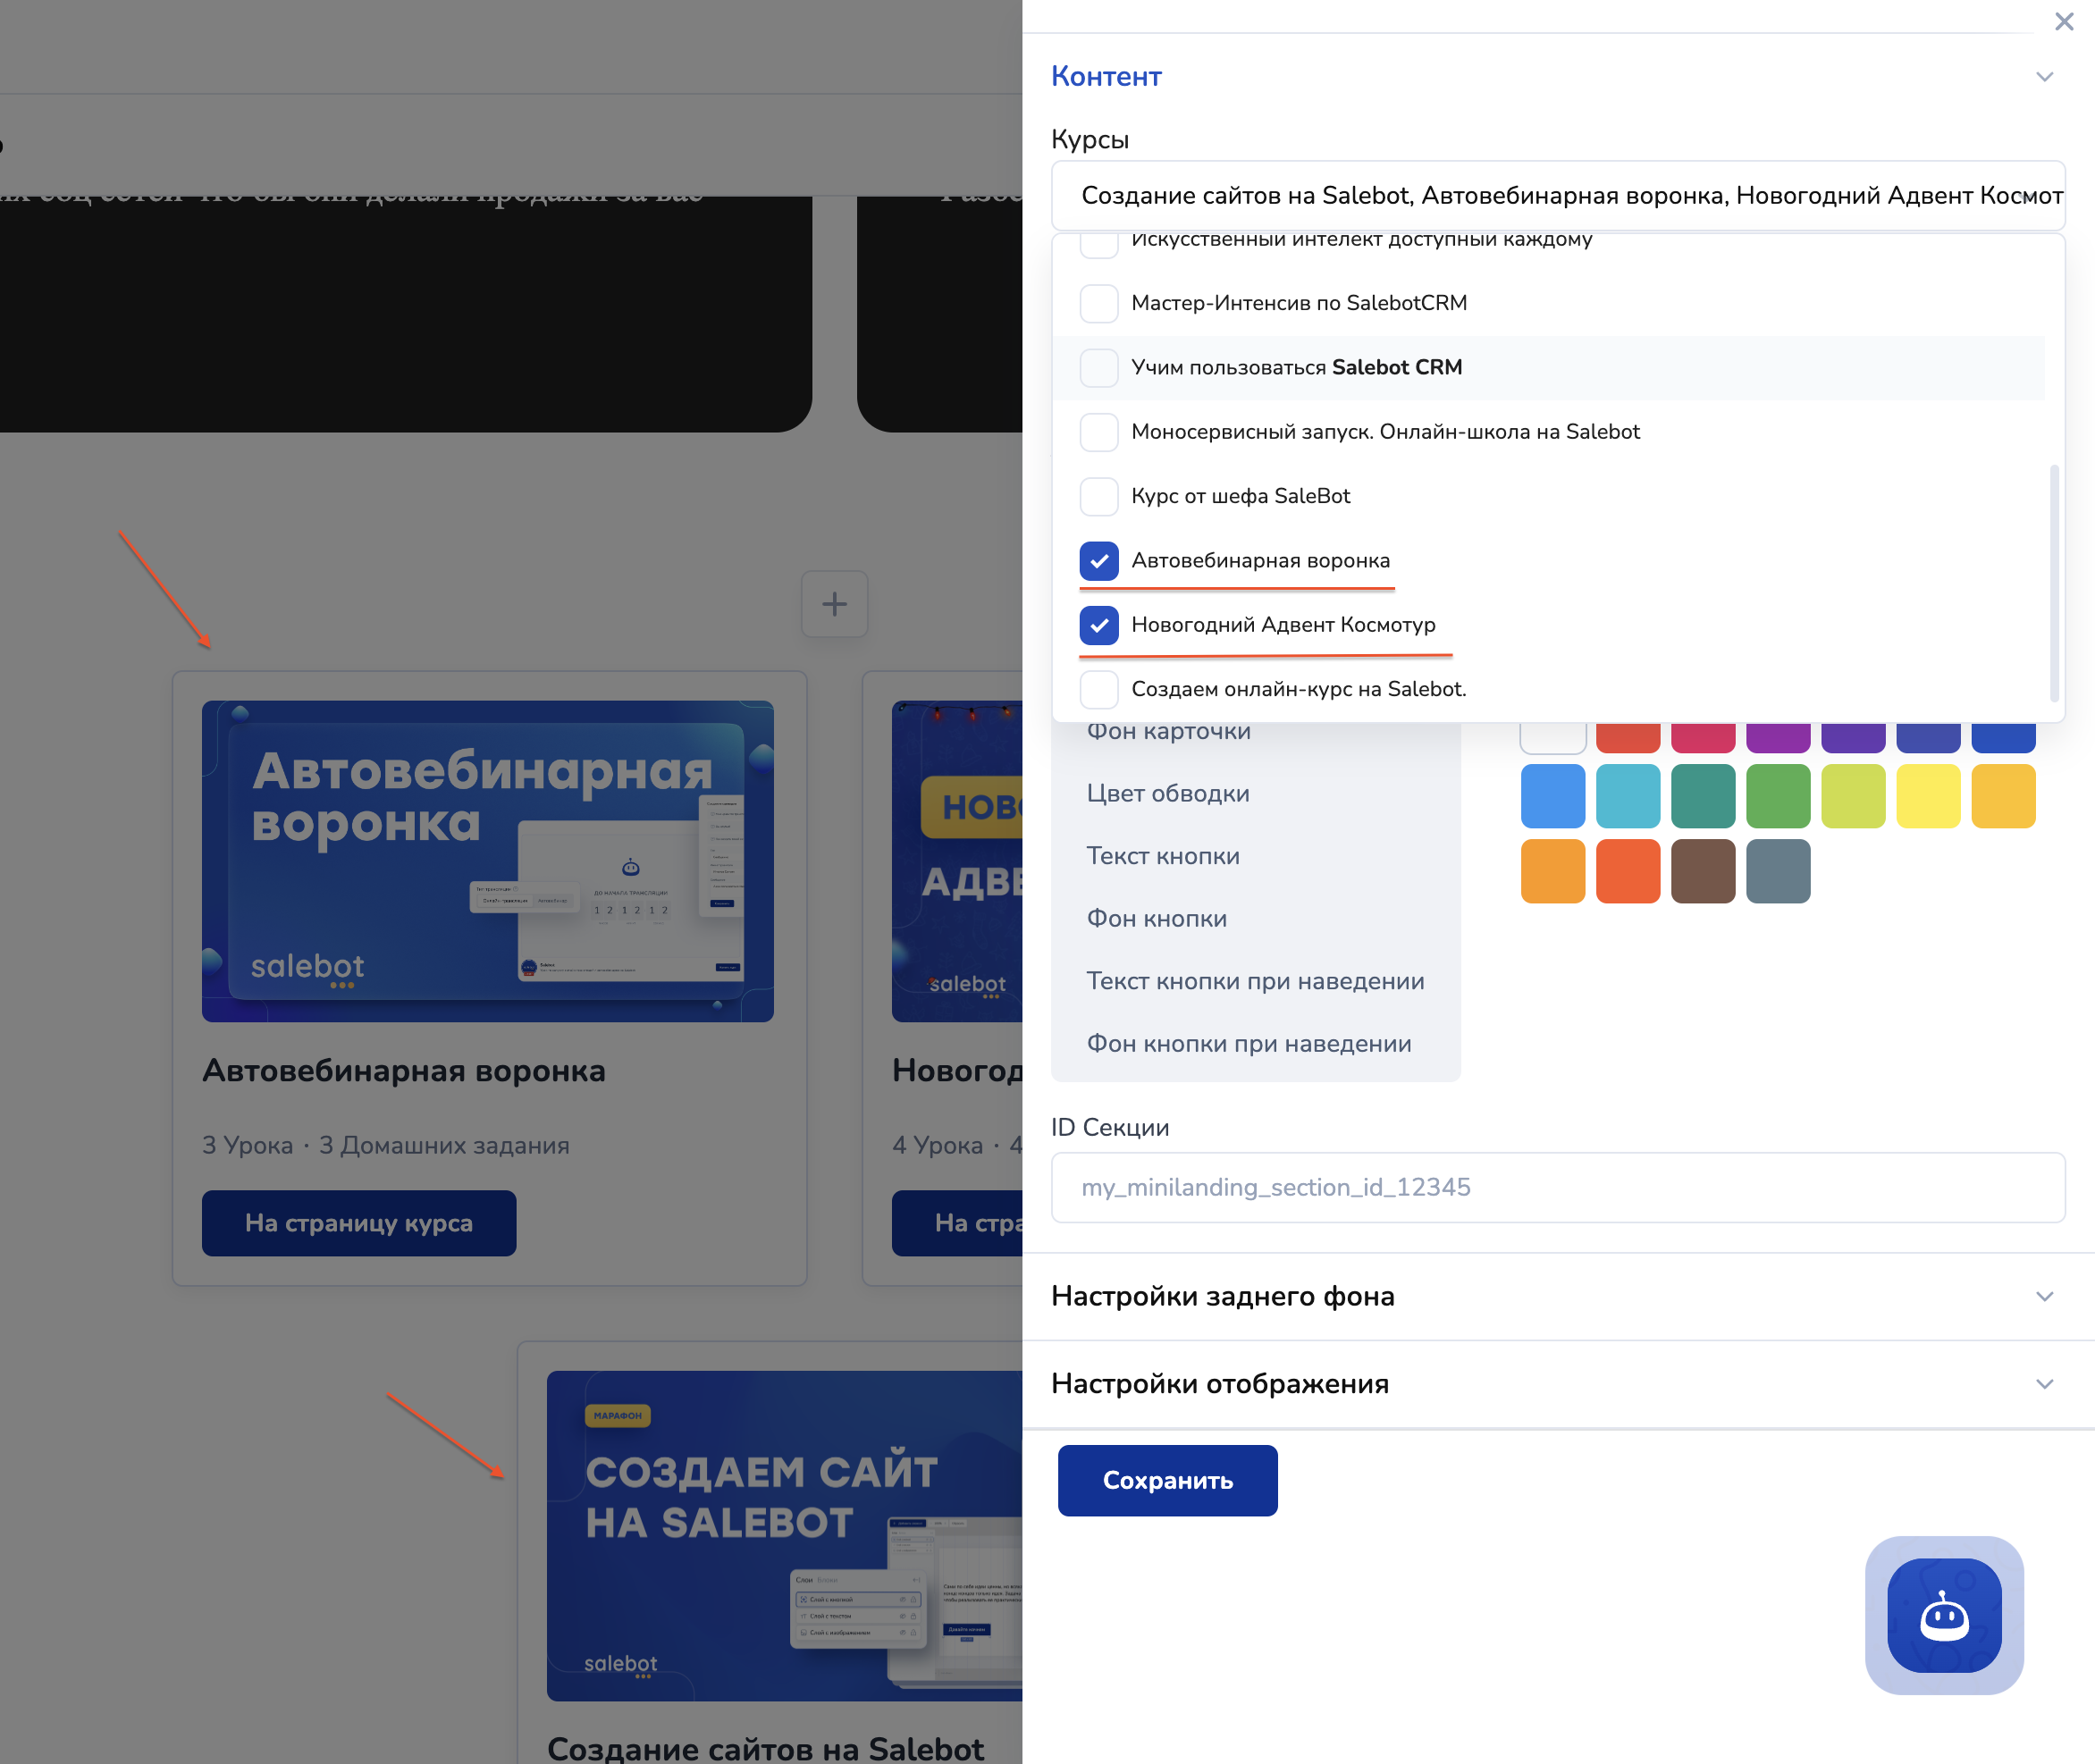Click the ID Секции label
This screenshot has height=1764, width=2095.
click(1109, 1127)
